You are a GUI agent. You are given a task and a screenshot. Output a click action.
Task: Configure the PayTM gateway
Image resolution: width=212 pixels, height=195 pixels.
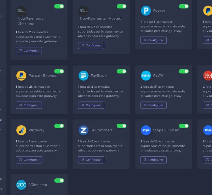pos(153,105)
